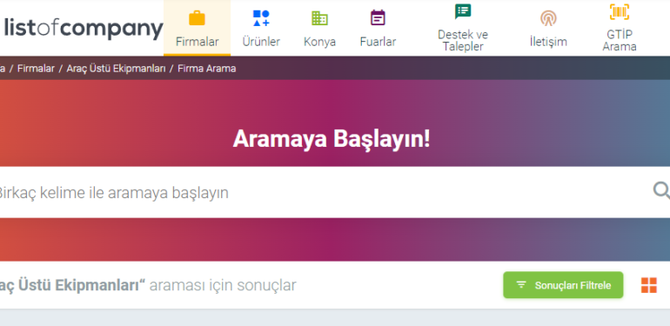Go to the Konya menu label
This screenshot has height=326, width=670.
click(319, 42)
